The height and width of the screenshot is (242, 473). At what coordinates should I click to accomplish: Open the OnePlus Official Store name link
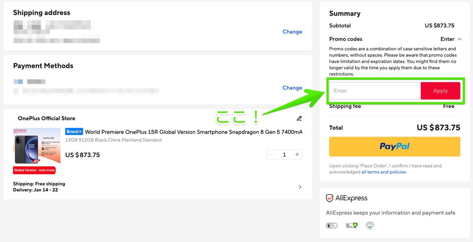[47, 118]
